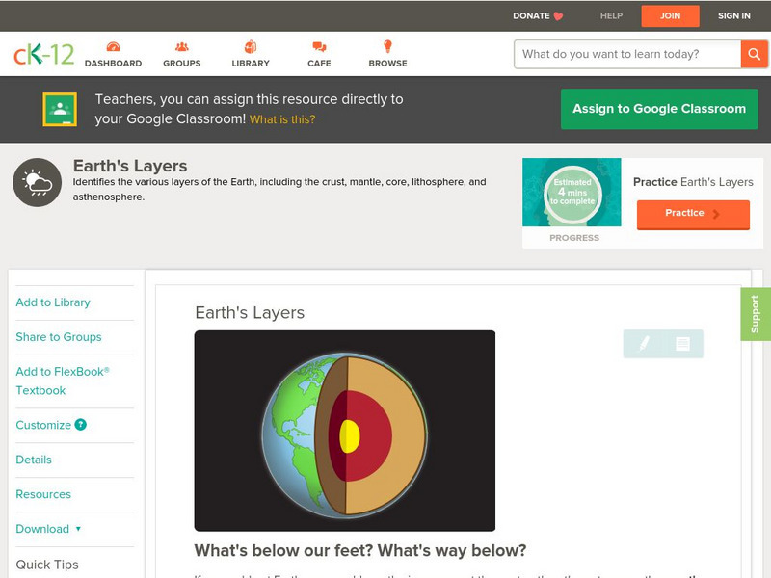
Task: Click the Customize link
Action: coord(43,425)
